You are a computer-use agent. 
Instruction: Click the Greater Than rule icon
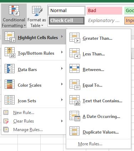75,38
